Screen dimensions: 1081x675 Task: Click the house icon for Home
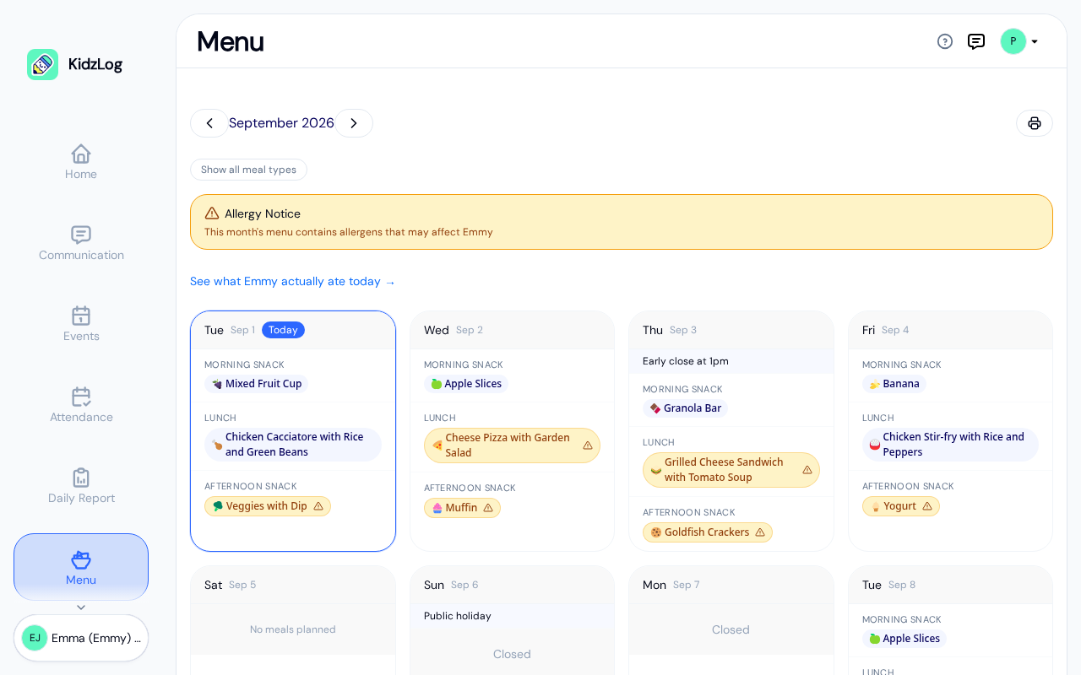[x=81, y=154]
